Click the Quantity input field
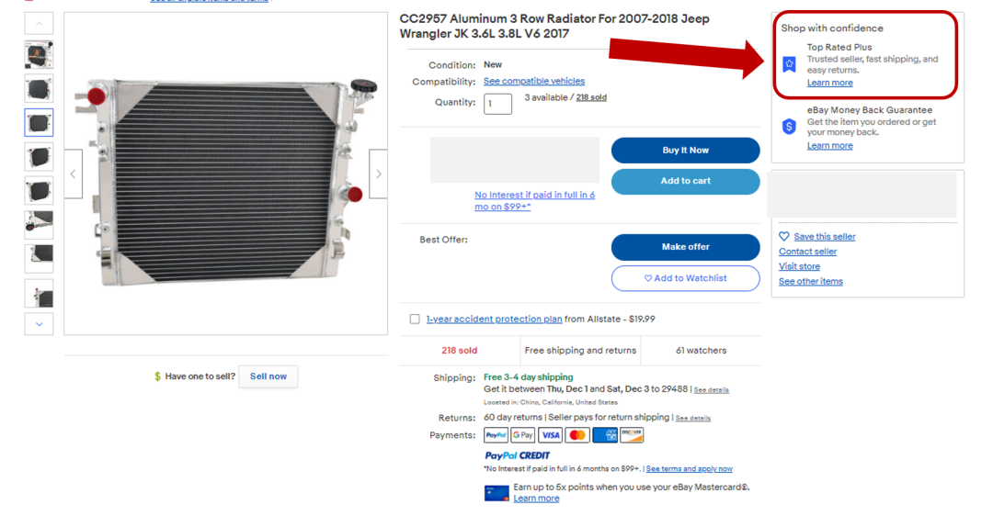The height and width of the screenshot is (516, 993). tap(497, 104)
